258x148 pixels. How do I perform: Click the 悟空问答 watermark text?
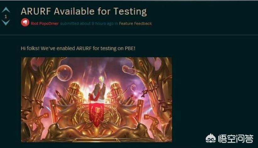click(x=236, y=139)
